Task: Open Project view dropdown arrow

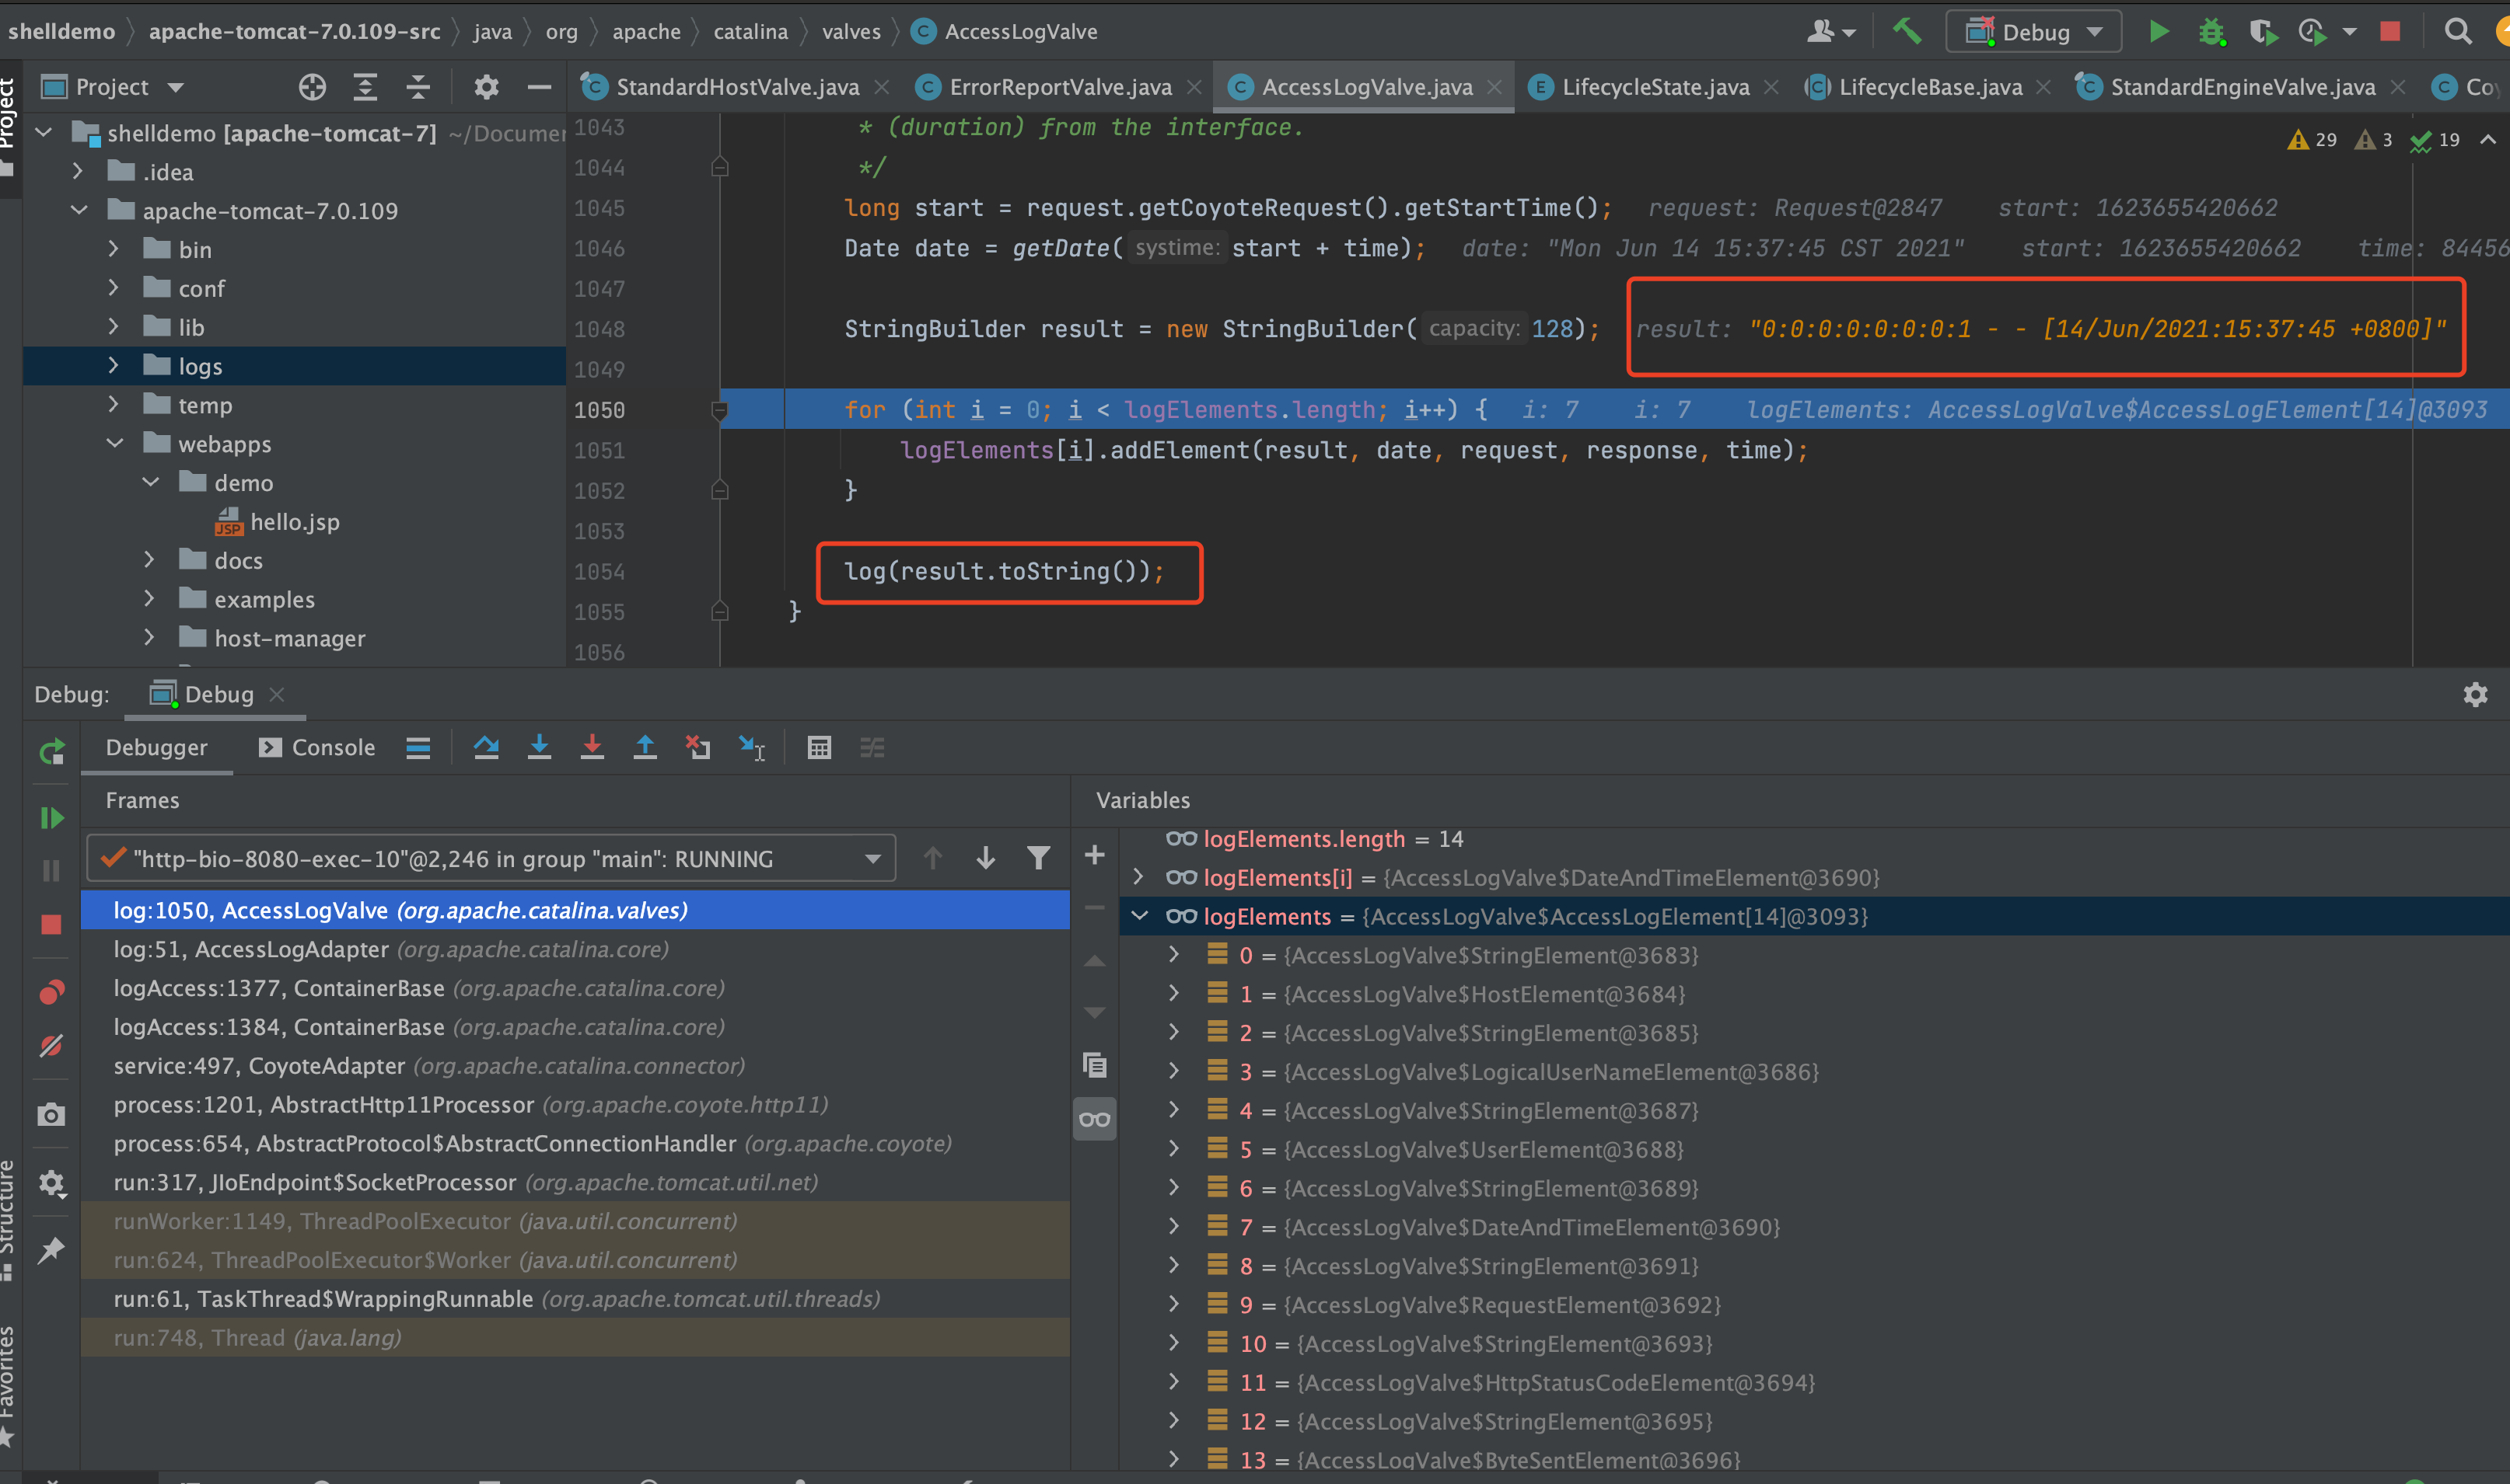Action: point(177,88)
